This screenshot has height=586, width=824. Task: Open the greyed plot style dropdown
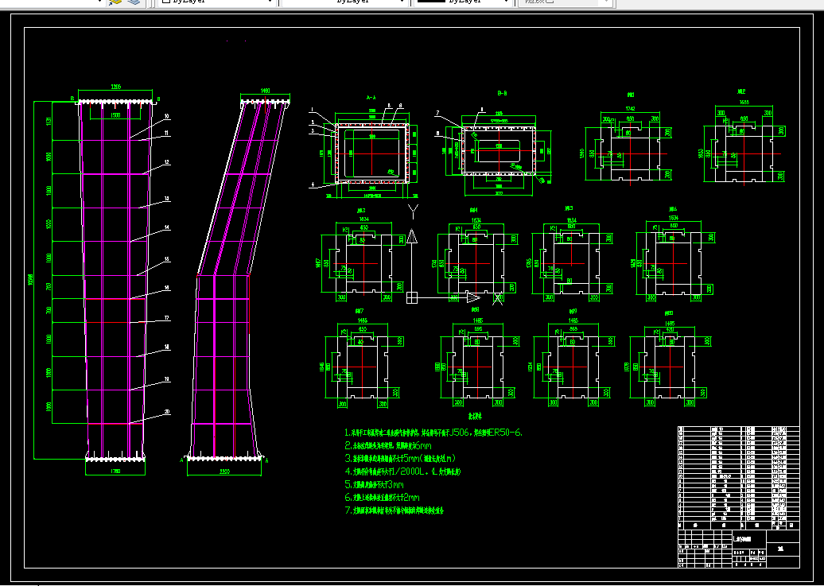click(x=566, y=2)
